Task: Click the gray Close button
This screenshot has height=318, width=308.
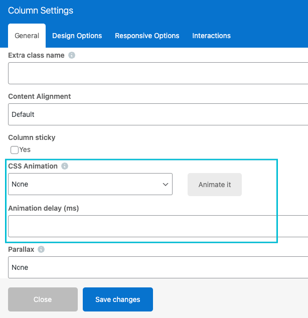Action: (x=43, y=299)
